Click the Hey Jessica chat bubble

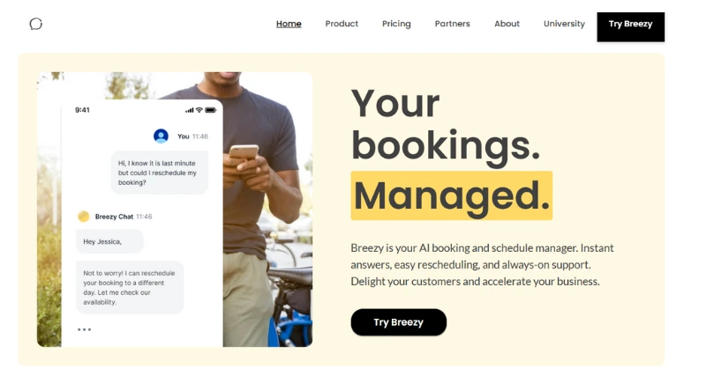click(109, 241)
